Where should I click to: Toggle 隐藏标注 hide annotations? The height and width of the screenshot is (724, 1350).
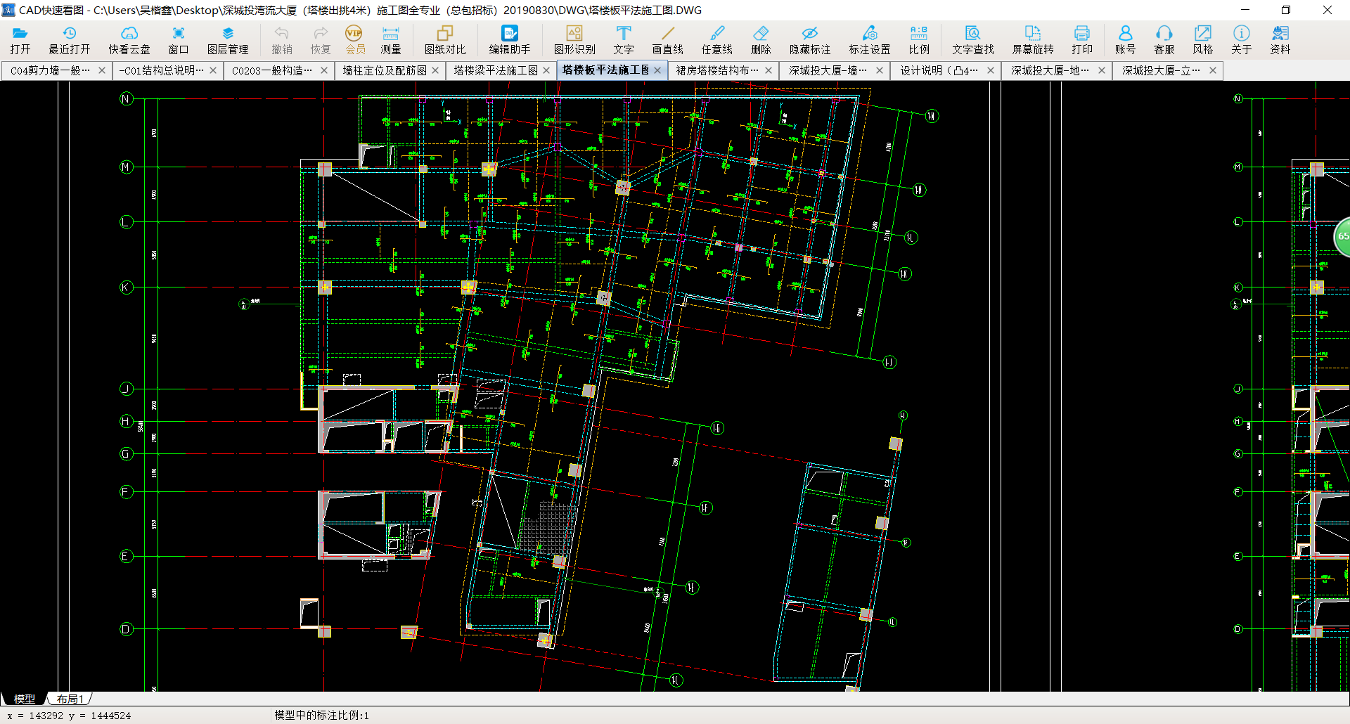(810, 40)
